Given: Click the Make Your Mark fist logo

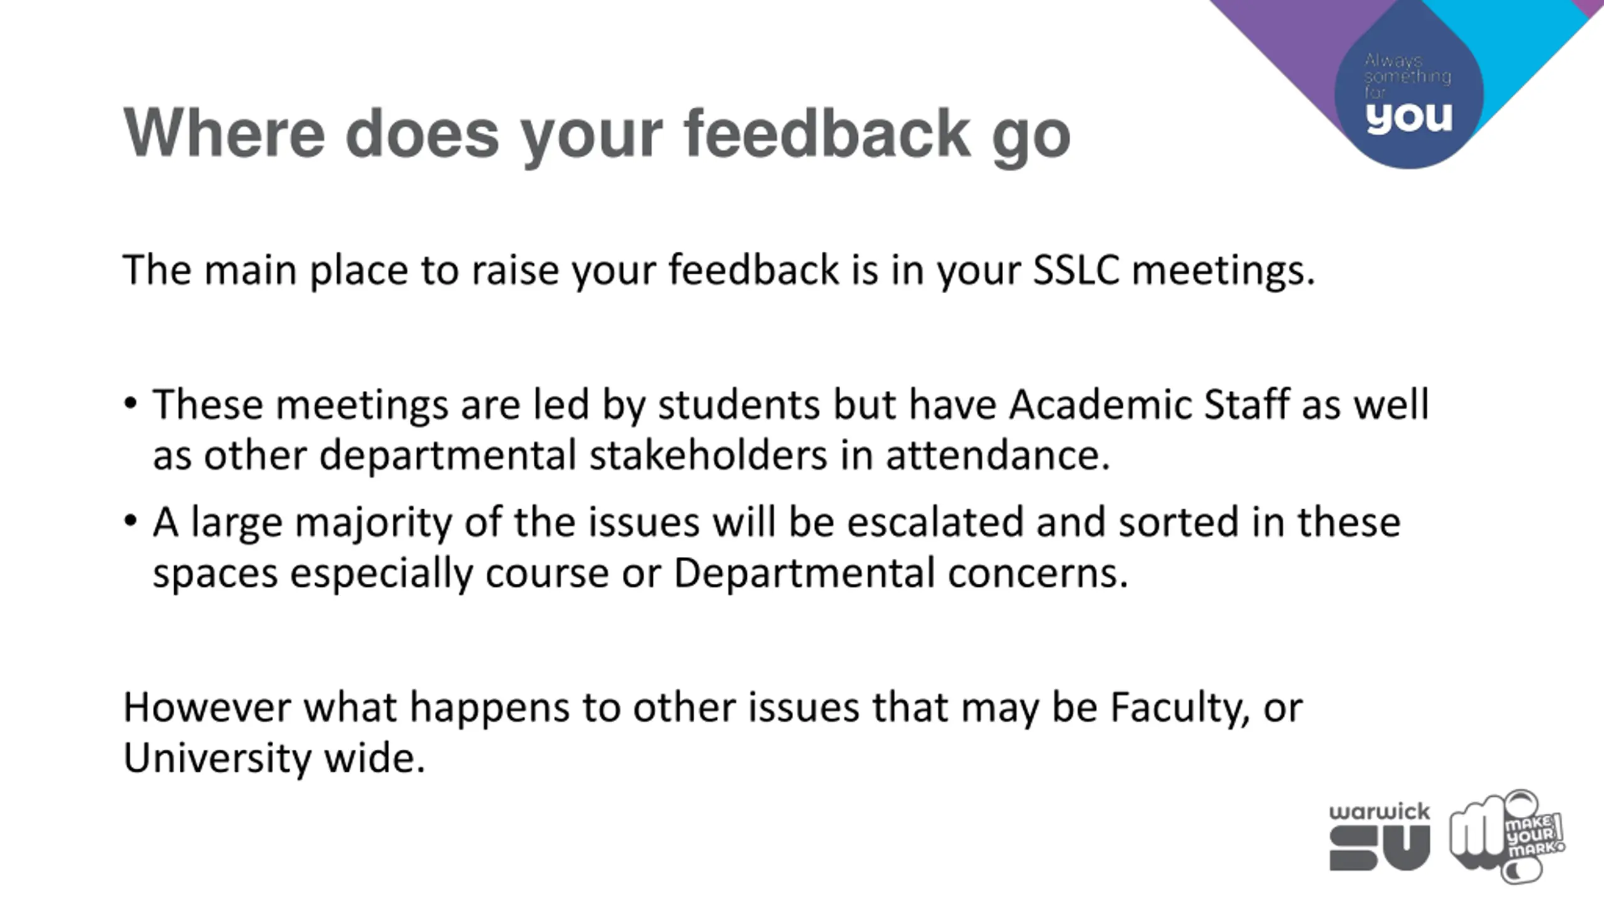Looking at the screenshot, I should click(1506, 836).
